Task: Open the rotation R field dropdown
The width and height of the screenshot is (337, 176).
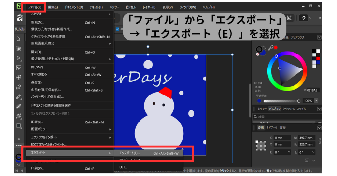Action: point(289,152)
